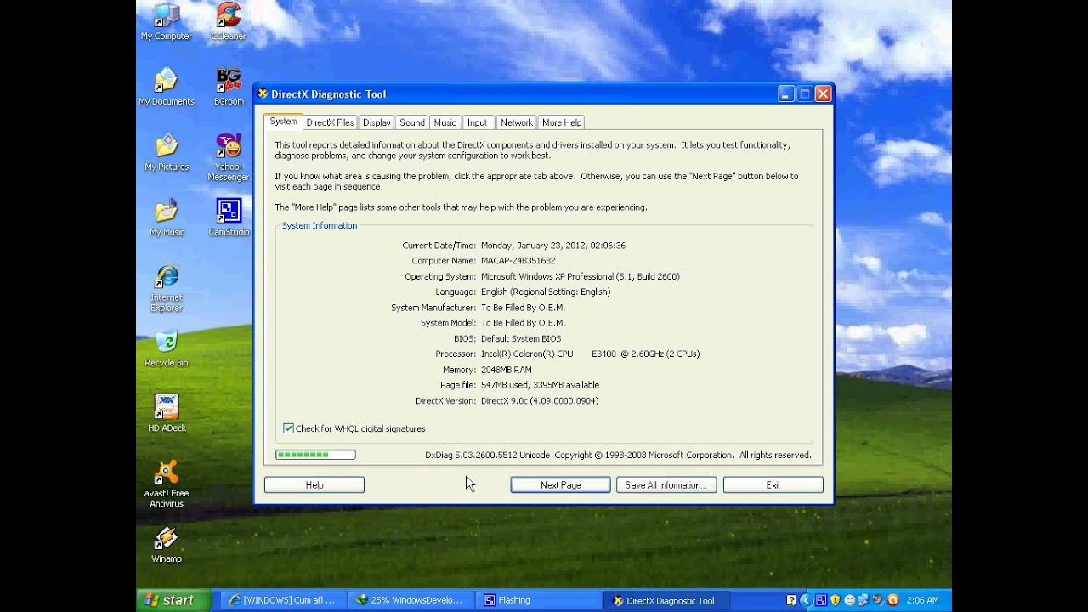
Task: Click the BIOS Default System BIOS value
Action: tap(521, 338)
